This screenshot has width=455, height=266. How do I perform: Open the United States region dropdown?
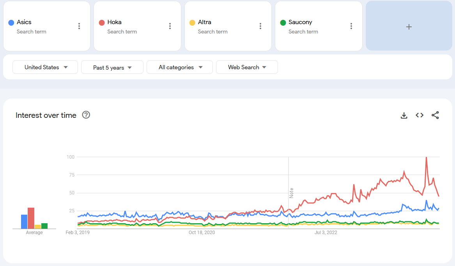pyautogui.click(x=45, y=67)
